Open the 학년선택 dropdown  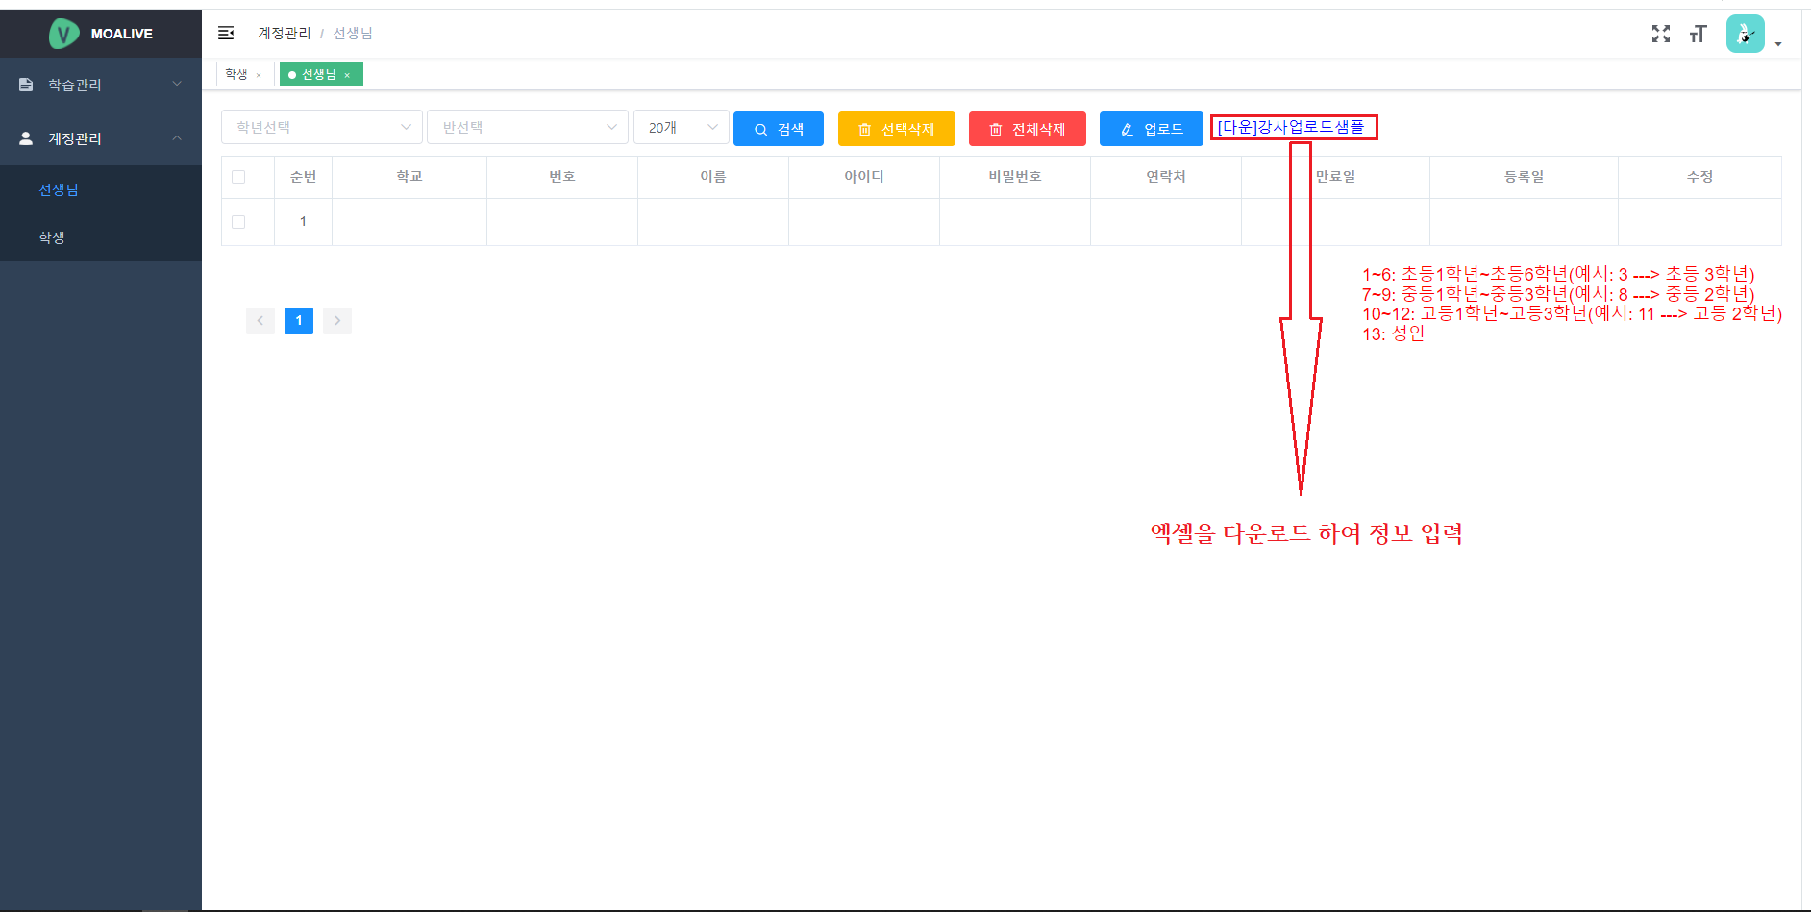[x=322, y=127]
